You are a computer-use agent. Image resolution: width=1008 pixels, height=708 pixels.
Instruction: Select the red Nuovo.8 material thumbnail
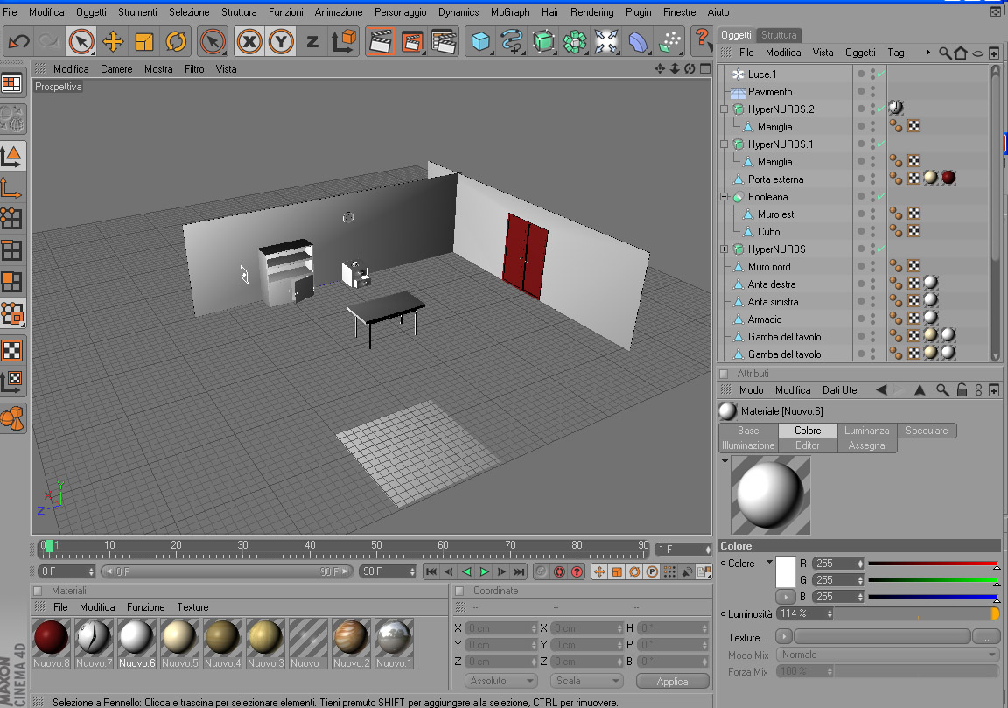[x=52, y=644]
